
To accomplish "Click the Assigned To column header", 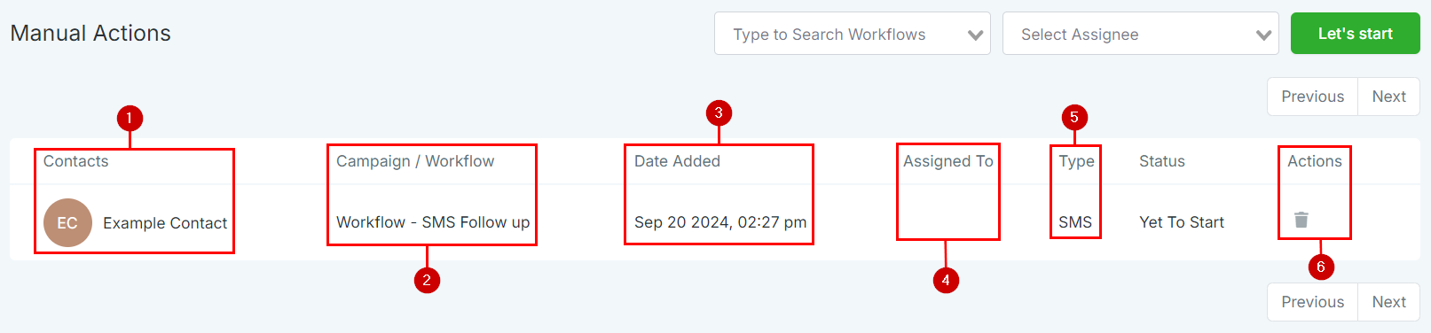I will [947, 161].
